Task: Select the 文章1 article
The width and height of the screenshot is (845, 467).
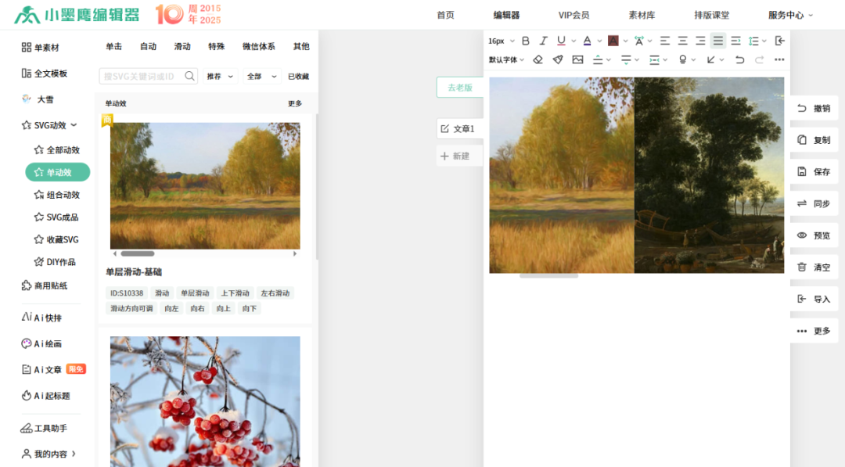Action: point(460,129)
